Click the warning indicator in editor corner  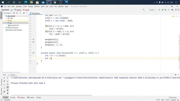point(173,16)
